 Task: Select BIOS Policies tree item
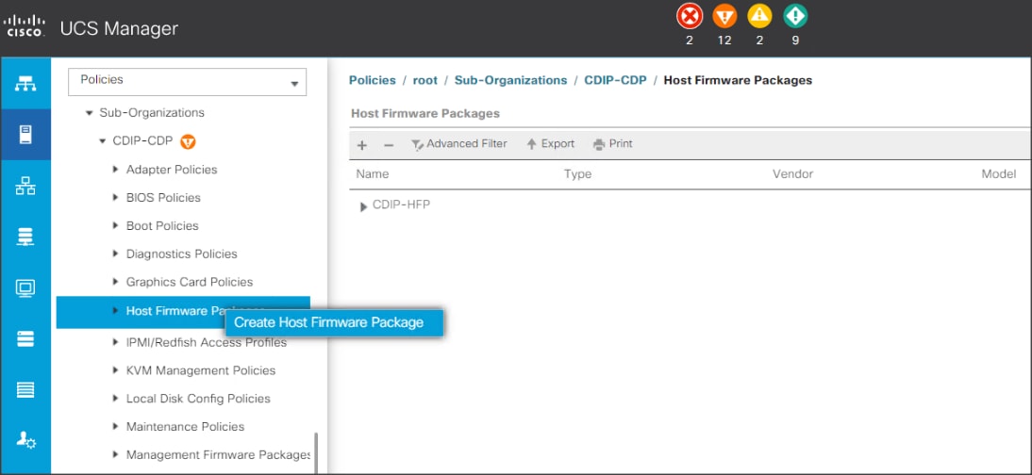[163, 197]
